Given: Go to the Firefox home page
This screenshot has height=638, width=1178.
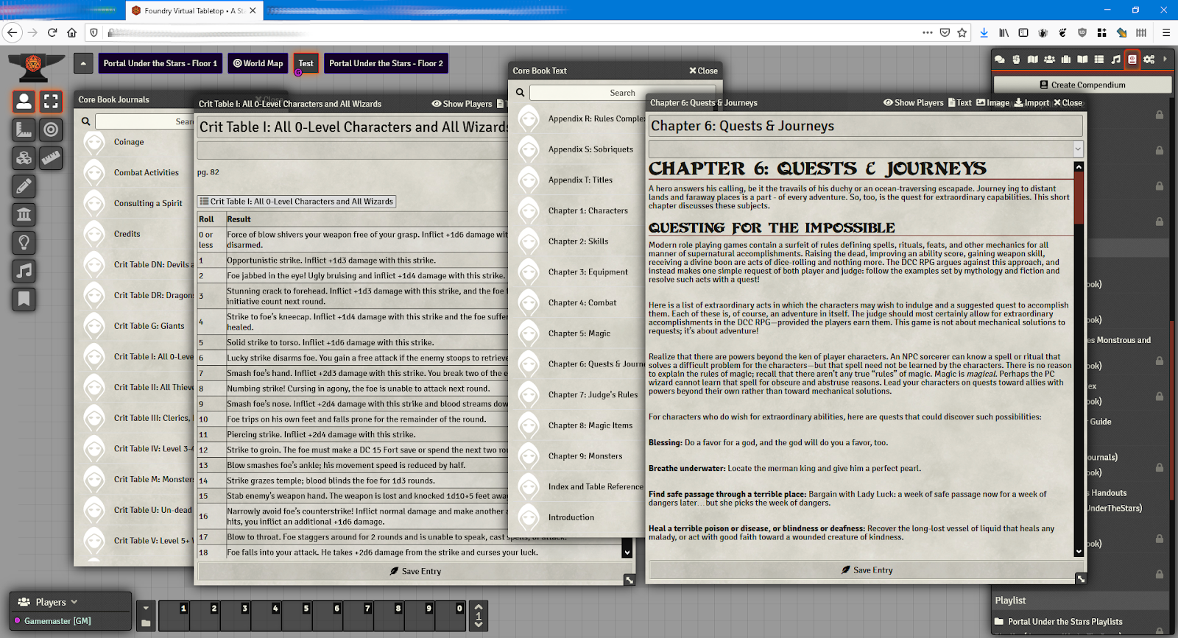Looking at the screenshot, I should 71,32.
